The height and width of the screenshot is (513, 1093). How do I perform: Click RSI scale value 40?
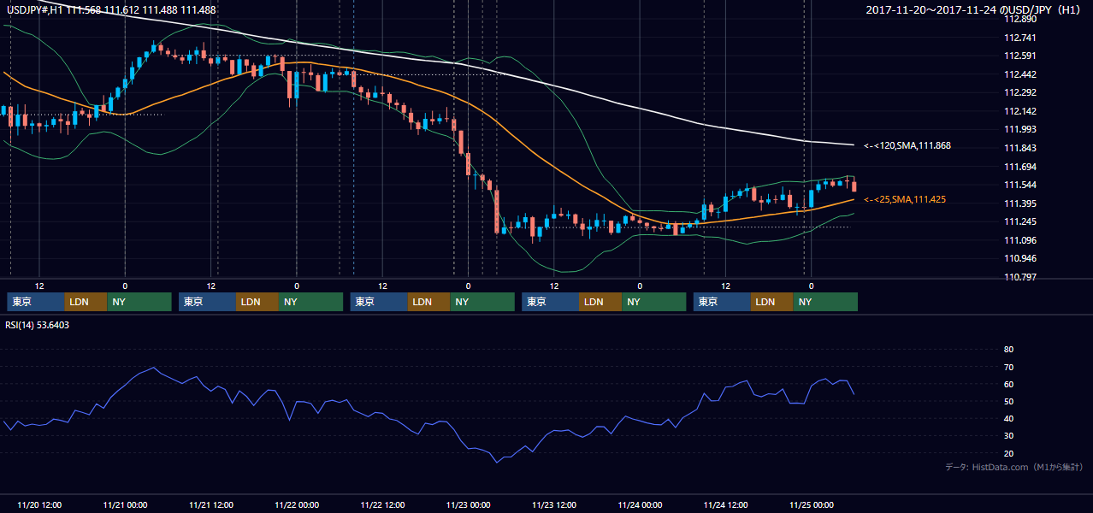(x=1008, y=418)
